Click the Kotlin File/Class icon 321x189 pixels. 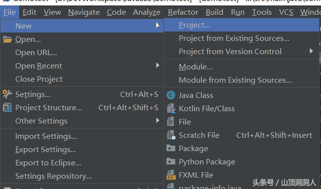[171, 108]
